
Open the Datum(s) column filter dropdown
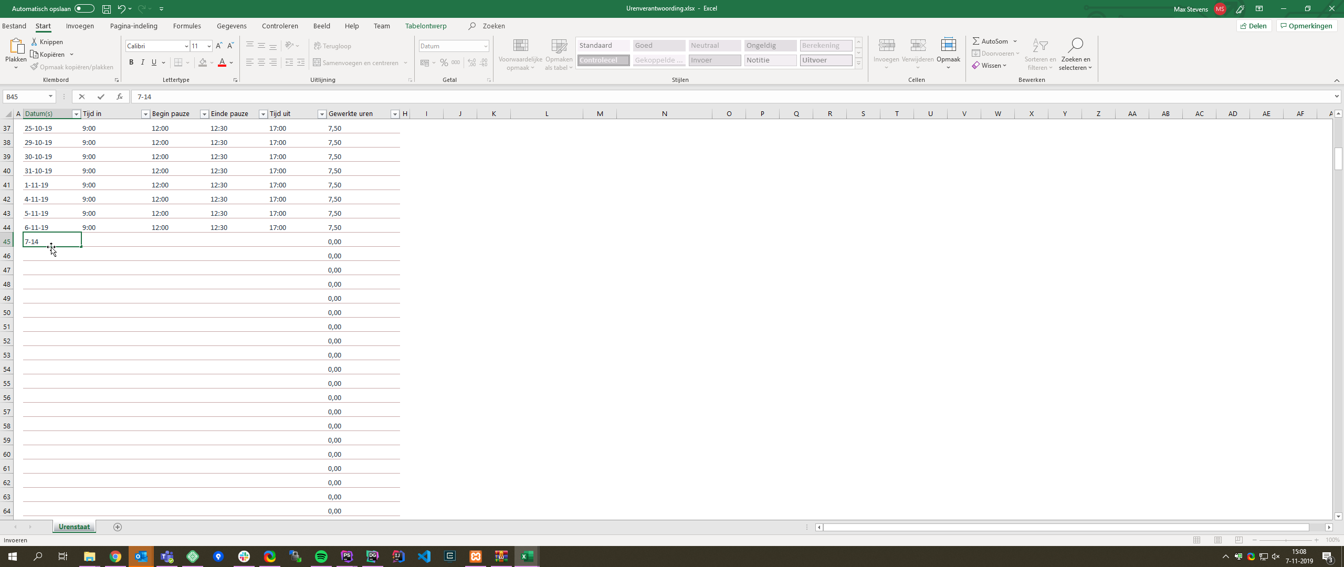[x=76, y=114]
